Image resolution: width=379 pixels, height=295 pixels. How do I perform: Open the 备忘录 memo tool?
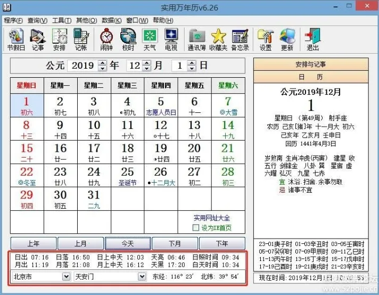tap(240, 39)
